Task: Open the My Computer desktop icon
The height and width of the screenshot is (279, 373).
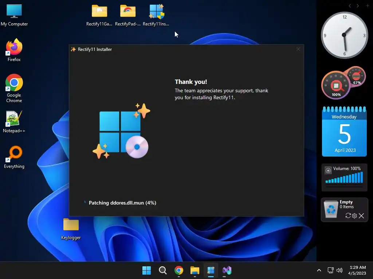Action: tap(14, 15)
